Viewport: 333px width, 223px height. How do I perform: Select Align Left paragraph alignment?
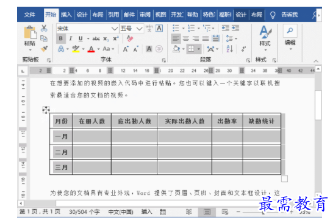coord(176,38)
